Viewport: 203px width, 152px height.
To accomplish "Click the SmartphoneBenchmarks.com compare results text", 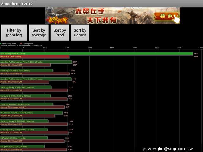I will click(x=21, y=45).
